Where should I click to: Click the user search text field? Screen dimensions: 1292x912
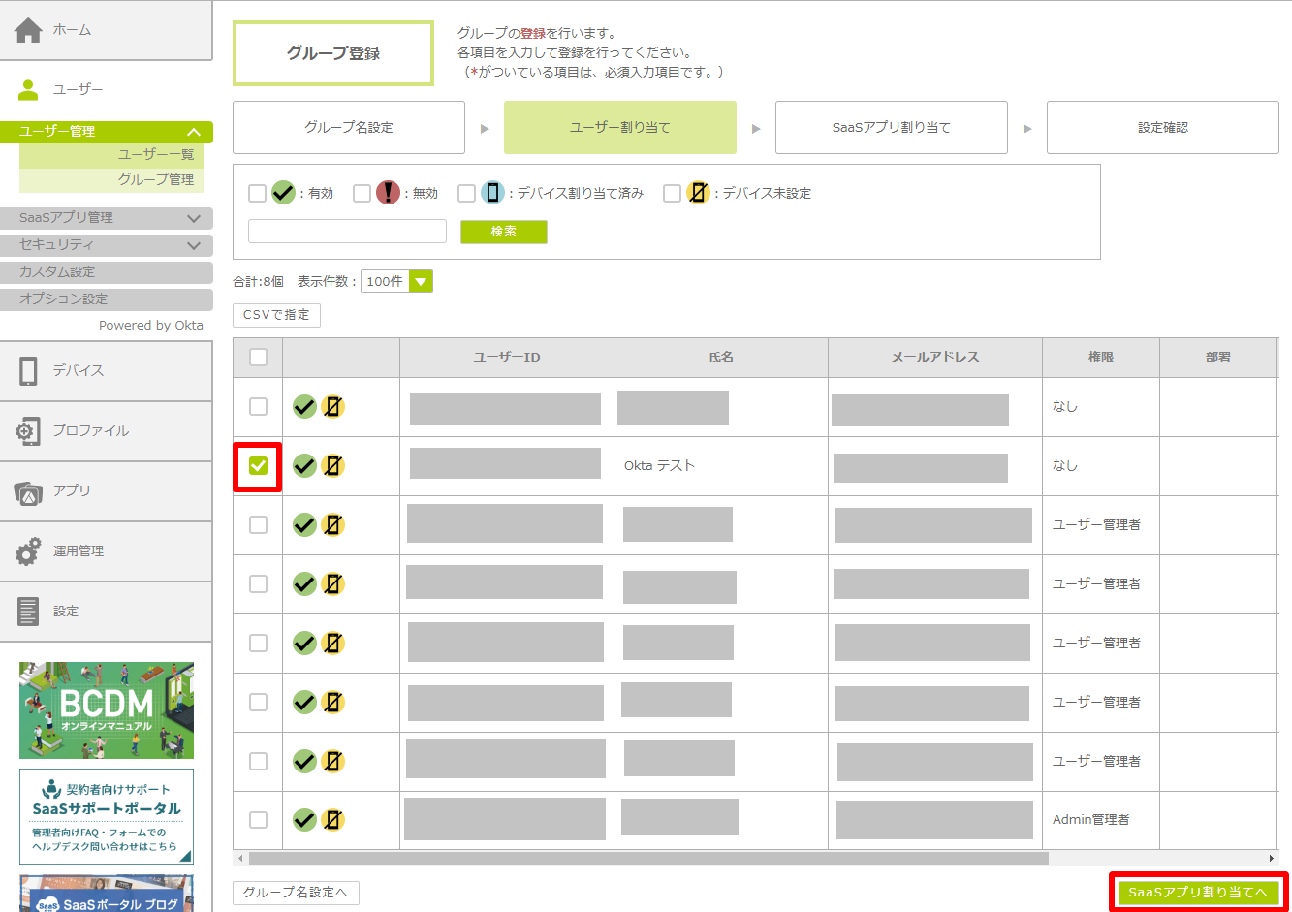[x=347, y=232]
